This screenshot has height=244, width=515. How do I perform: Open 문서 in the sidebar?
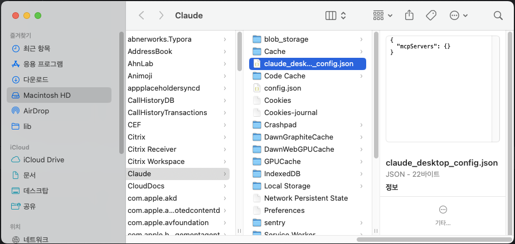pyautogui.click(x=59, y=175)
